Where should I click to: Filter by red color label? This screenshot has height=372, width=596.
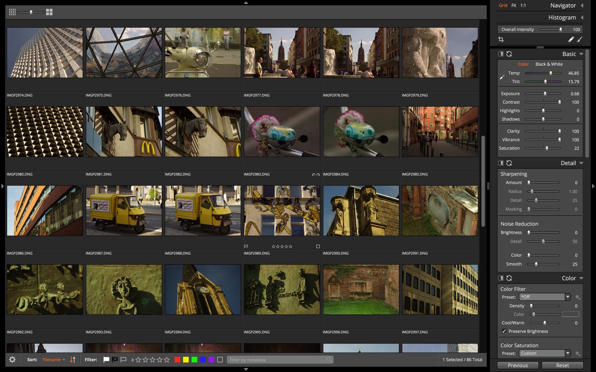click(177, 360)
